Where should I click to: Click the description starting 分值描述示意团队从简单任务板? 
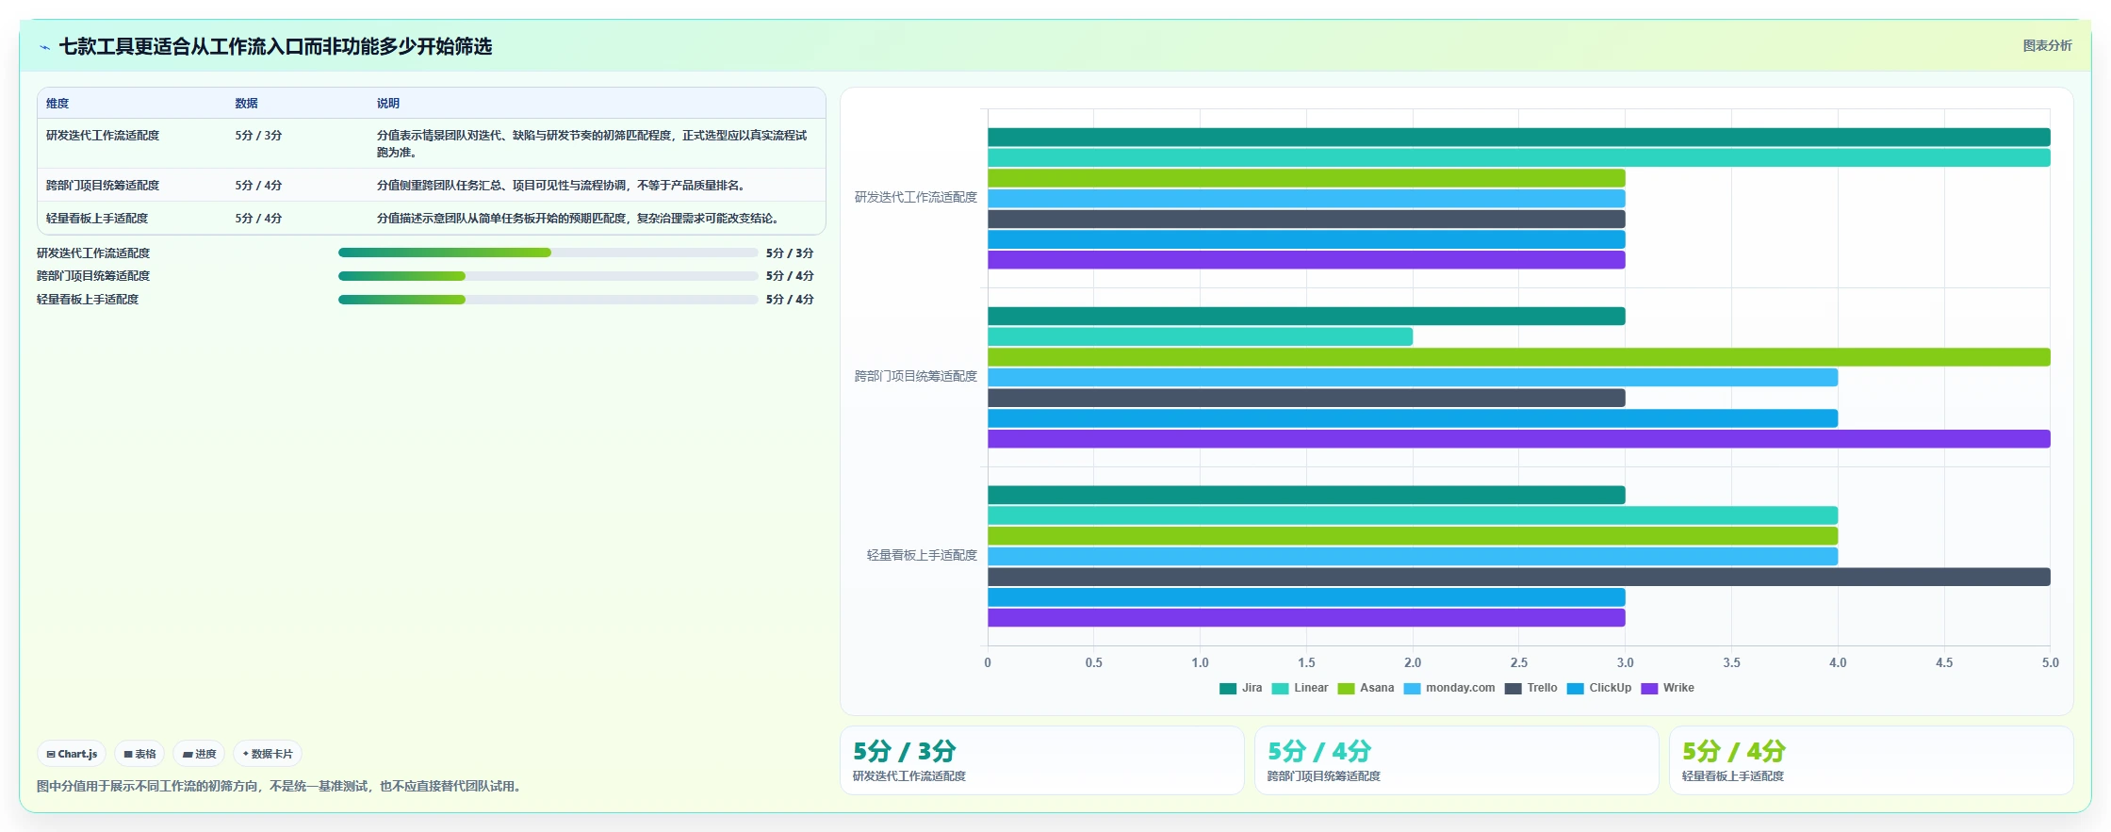pos(580,219)
